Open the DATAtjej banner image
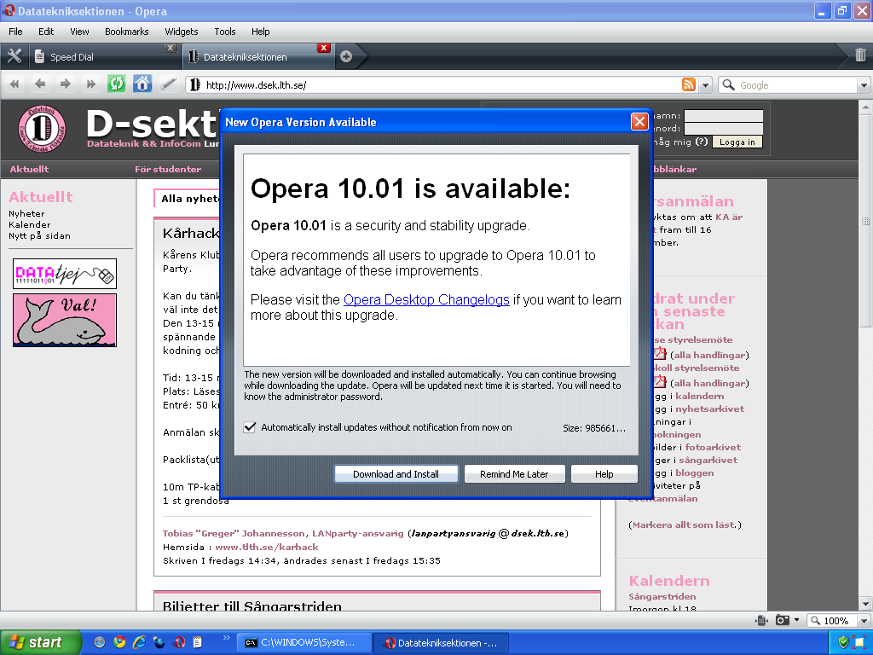 (65, 274)
